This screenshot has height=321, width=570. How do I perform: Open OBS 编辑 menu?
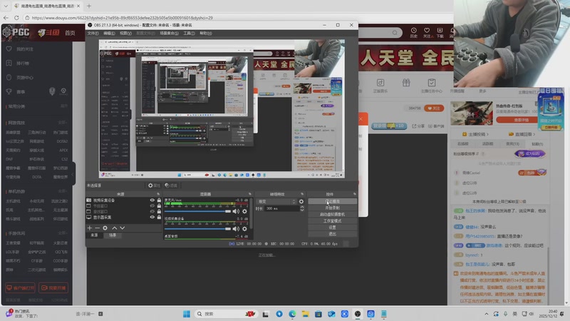pos(109,33)
